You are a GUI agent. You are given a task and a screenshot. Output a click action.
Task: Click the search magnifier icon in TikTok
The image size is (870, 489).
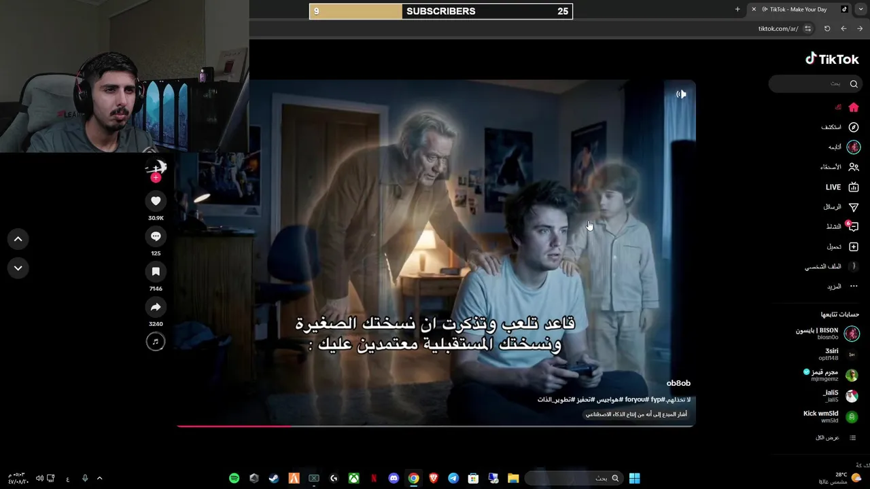[x=854, y=84]
